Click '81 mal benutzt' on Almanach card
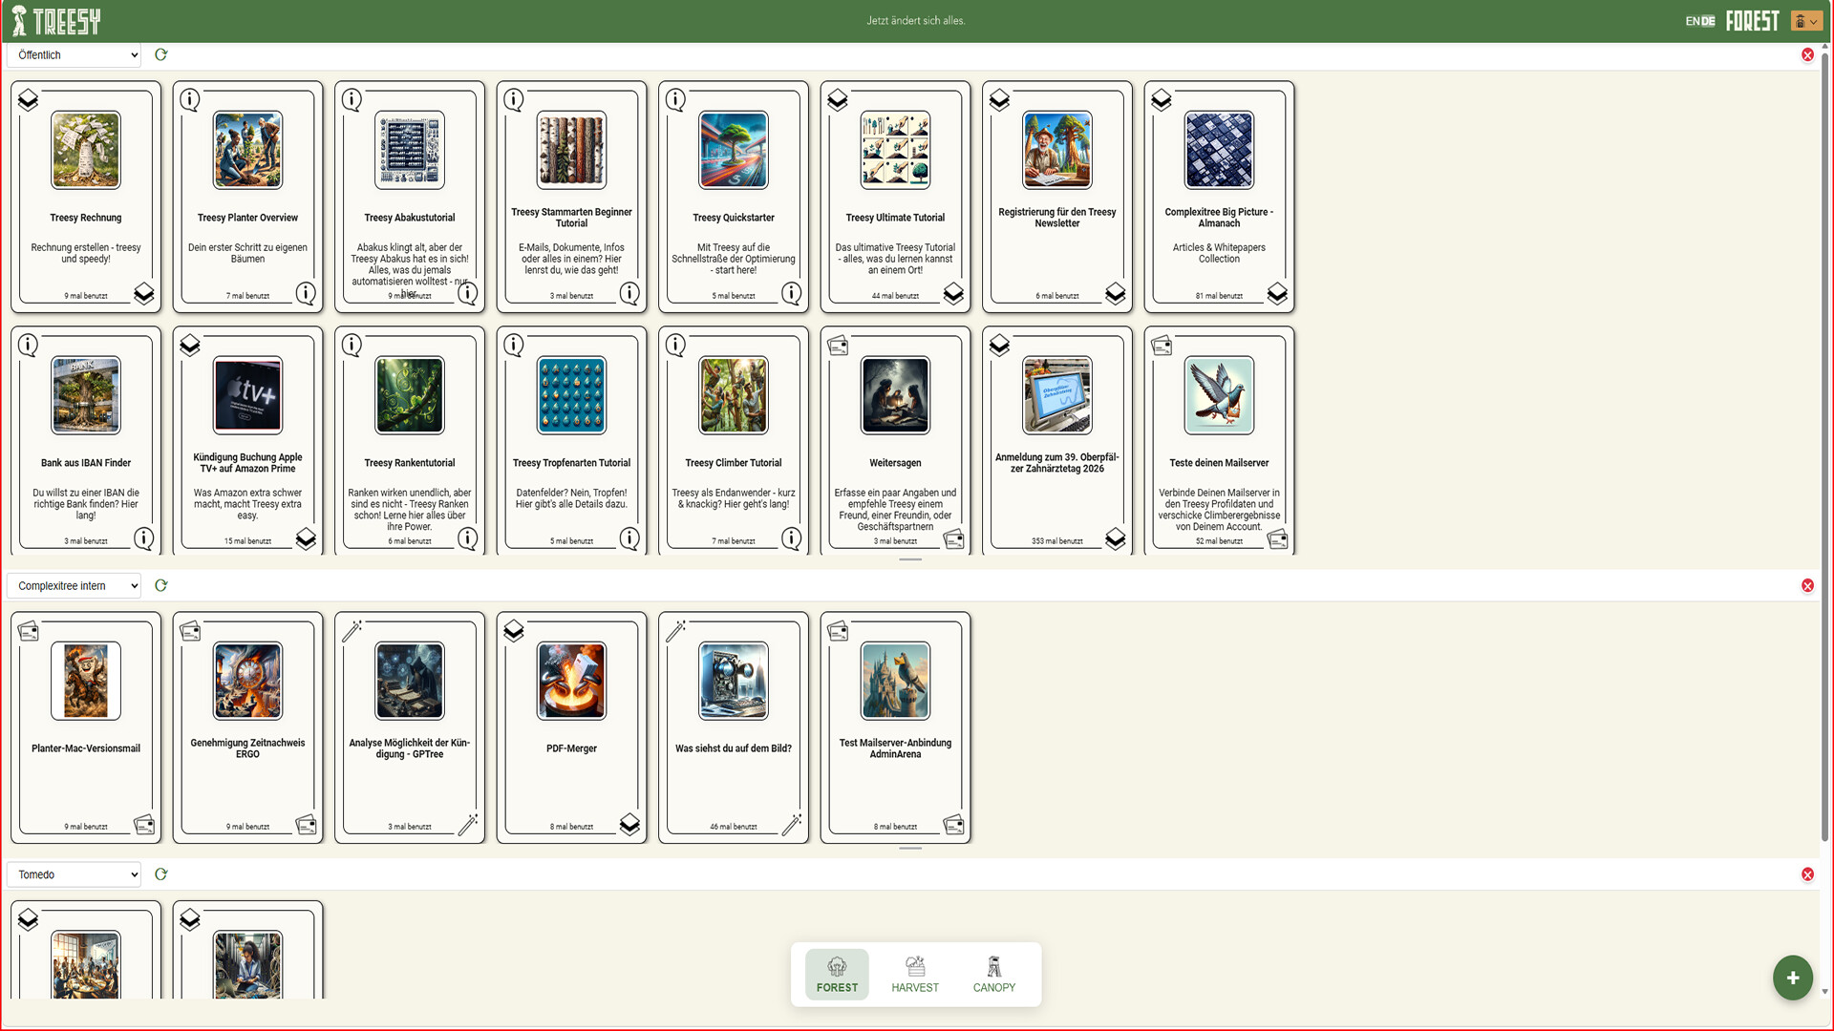The image size is (1834, 1031). (1219, 296)
